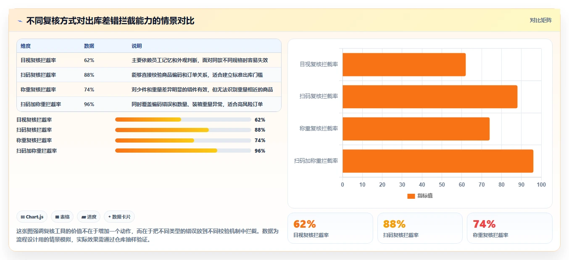The image size is (569, 260).
Task: Click the description starting 对少件和重量差异
Action: pos(202,90)
